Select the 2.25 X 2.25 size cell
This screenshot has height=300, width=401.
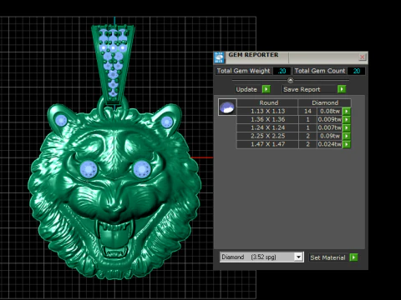(267, 136)
